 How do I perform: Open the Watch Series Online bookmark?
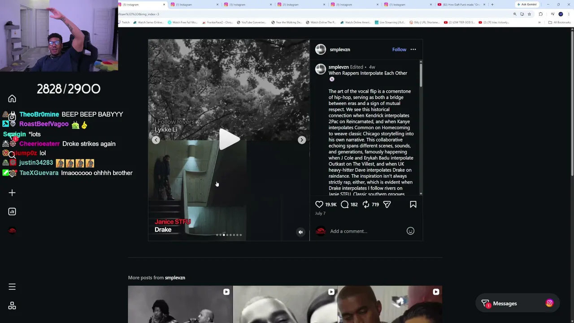(x=148, y=22)
